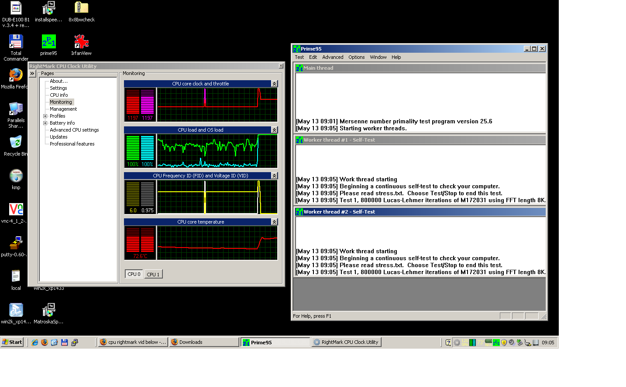Open Advanced CPU settings page
Viewport: 626px width, 387px height.
pyautogui.click(x=74, y=130)
